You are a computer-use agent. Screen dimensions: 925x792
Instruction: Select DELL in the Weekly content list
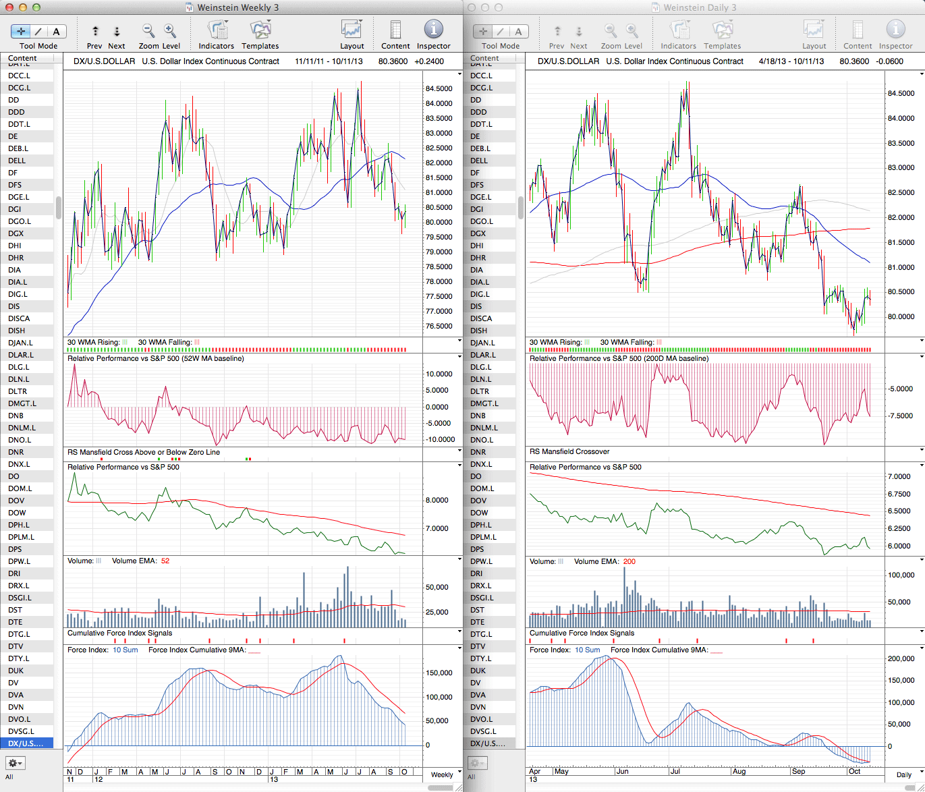[x=17, y=161]
